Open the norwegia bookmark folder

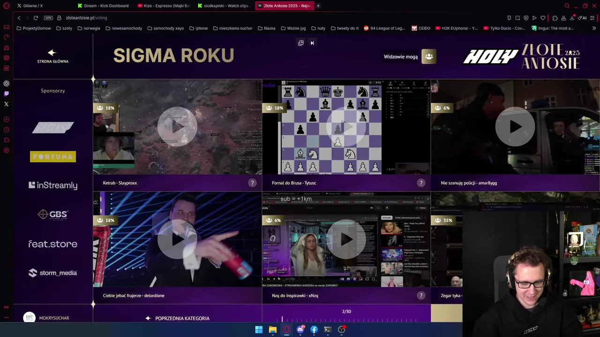(89, 28)
